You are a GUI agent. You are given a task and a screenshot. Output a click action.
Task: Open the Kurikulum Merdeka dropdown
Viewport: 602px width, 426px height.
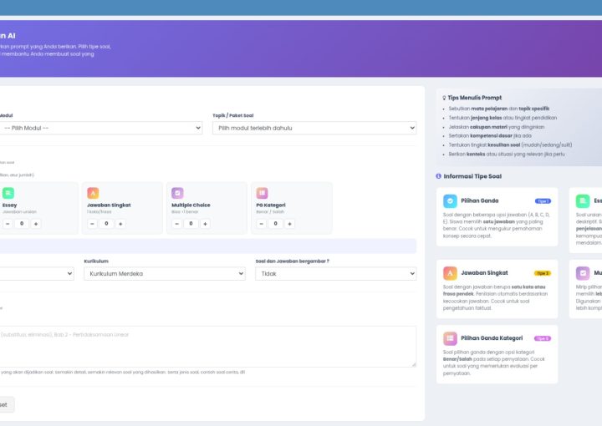click(x=165, y=274)
